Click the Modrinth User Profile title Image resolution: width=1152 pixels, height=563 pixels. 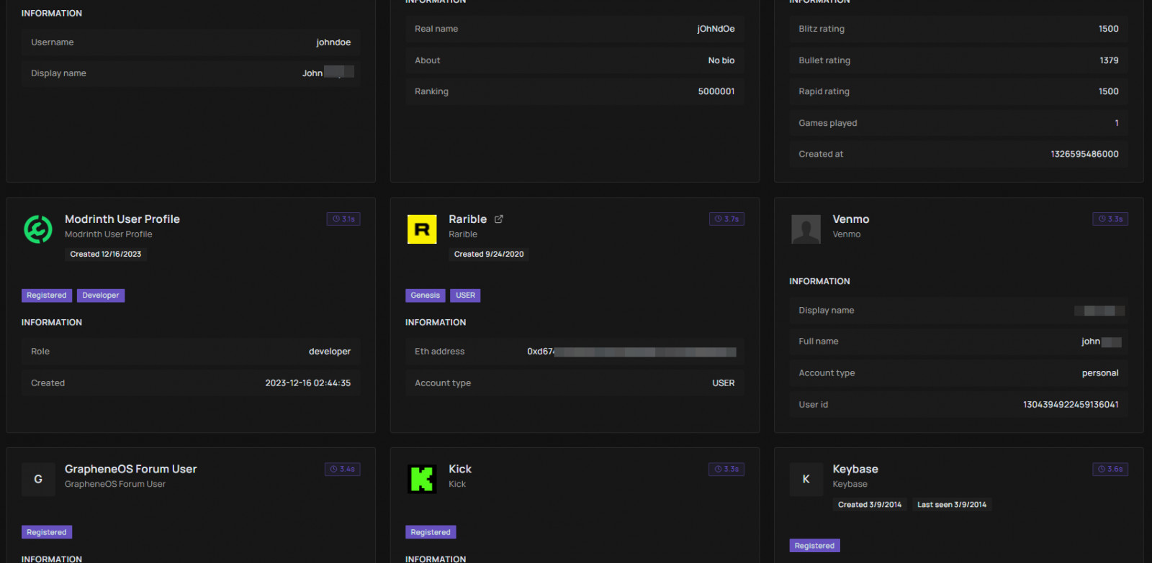click(122, 219)
